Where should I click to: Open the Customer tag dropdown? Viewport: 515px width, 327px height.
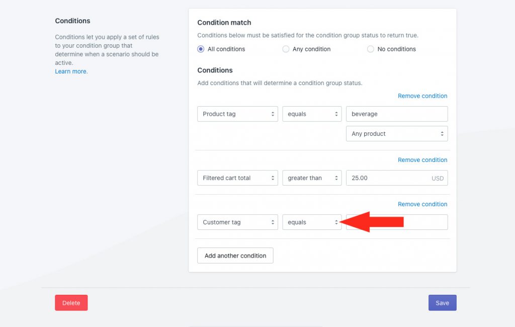(237, 222)
